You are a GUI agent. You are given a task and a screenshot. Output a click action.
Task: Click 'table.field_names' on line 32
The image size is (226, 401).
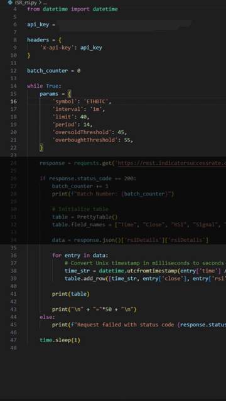pyautogui.click(x=78, y=224)
